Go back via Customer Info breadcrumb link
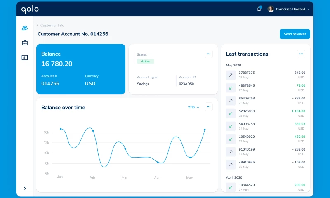The width and height of the screenshot is (330, 198). pyautogui.click(x=51, y=26)
